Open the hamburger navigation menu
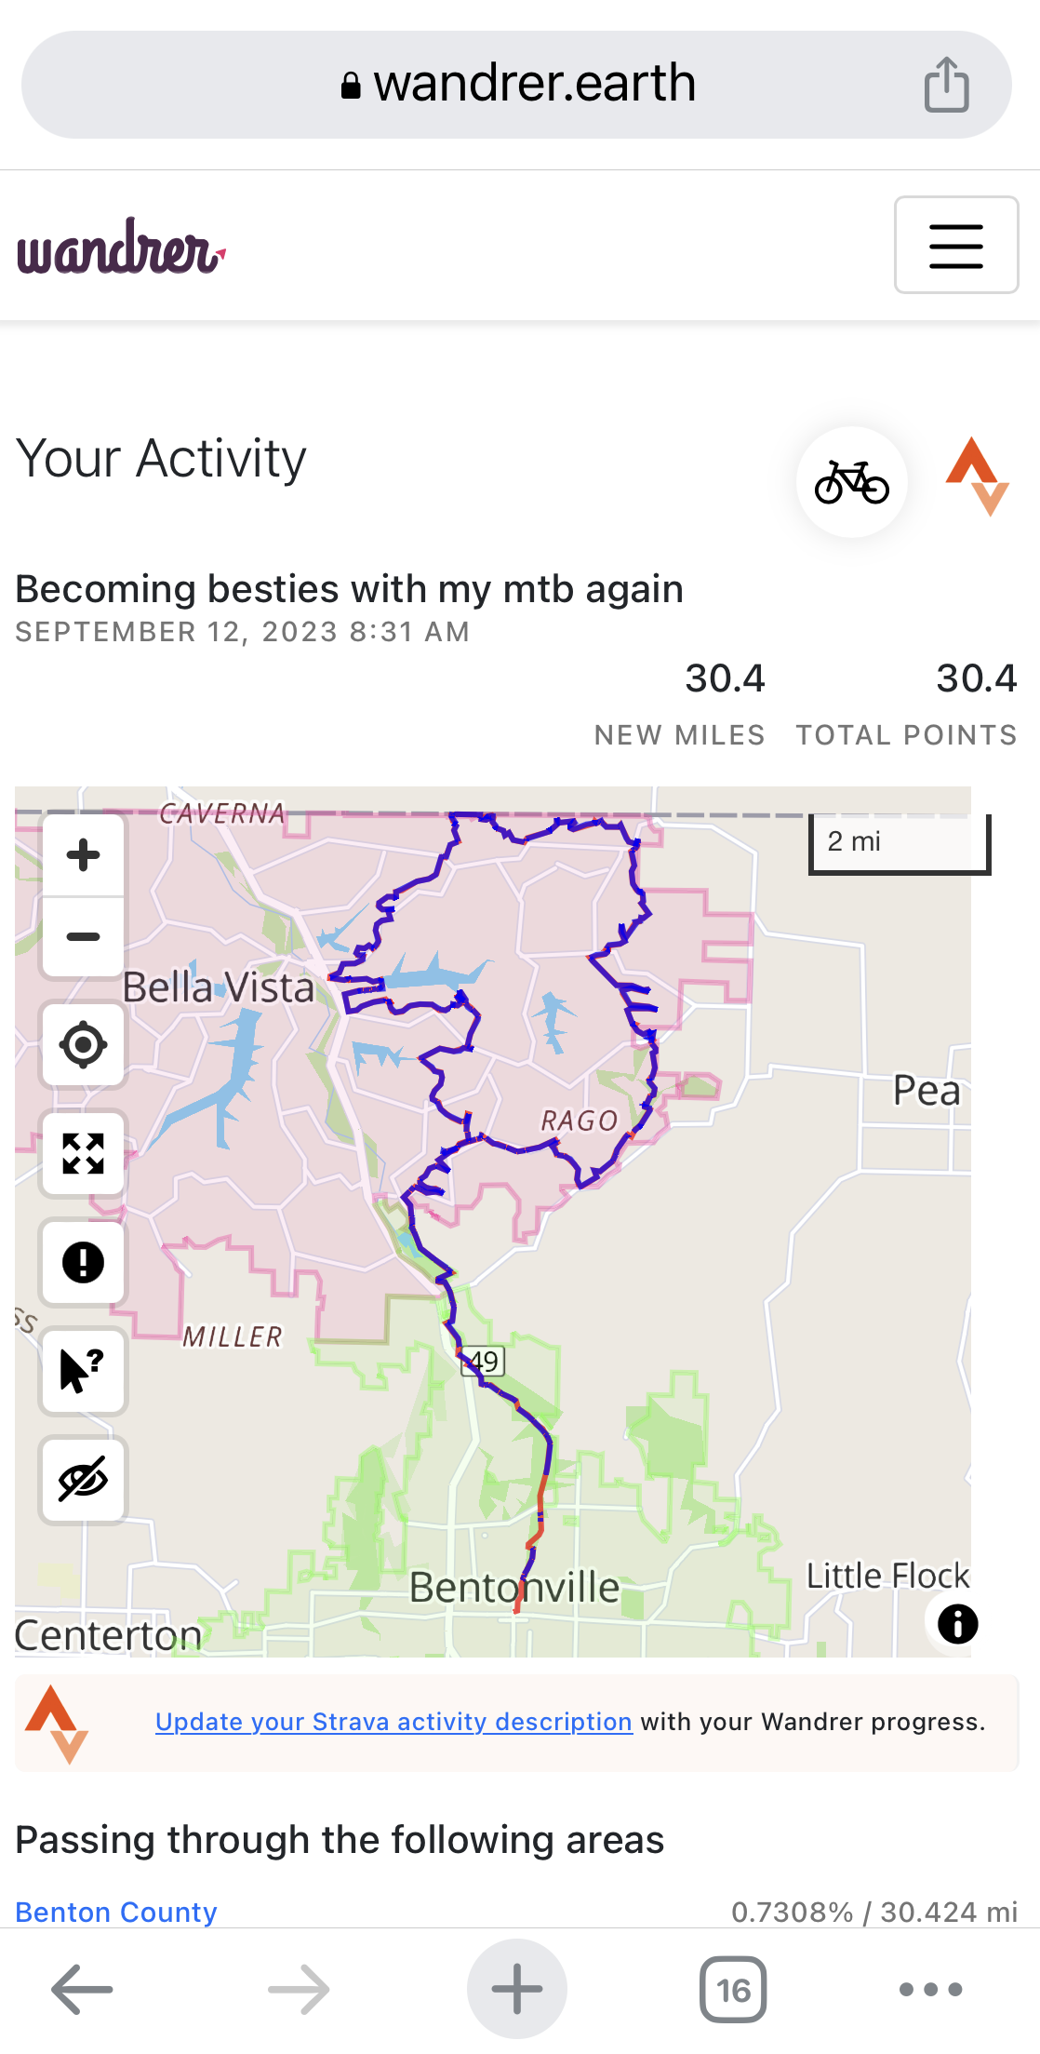Viewport: 1040px width, 2054px height. tap(956, 245)
